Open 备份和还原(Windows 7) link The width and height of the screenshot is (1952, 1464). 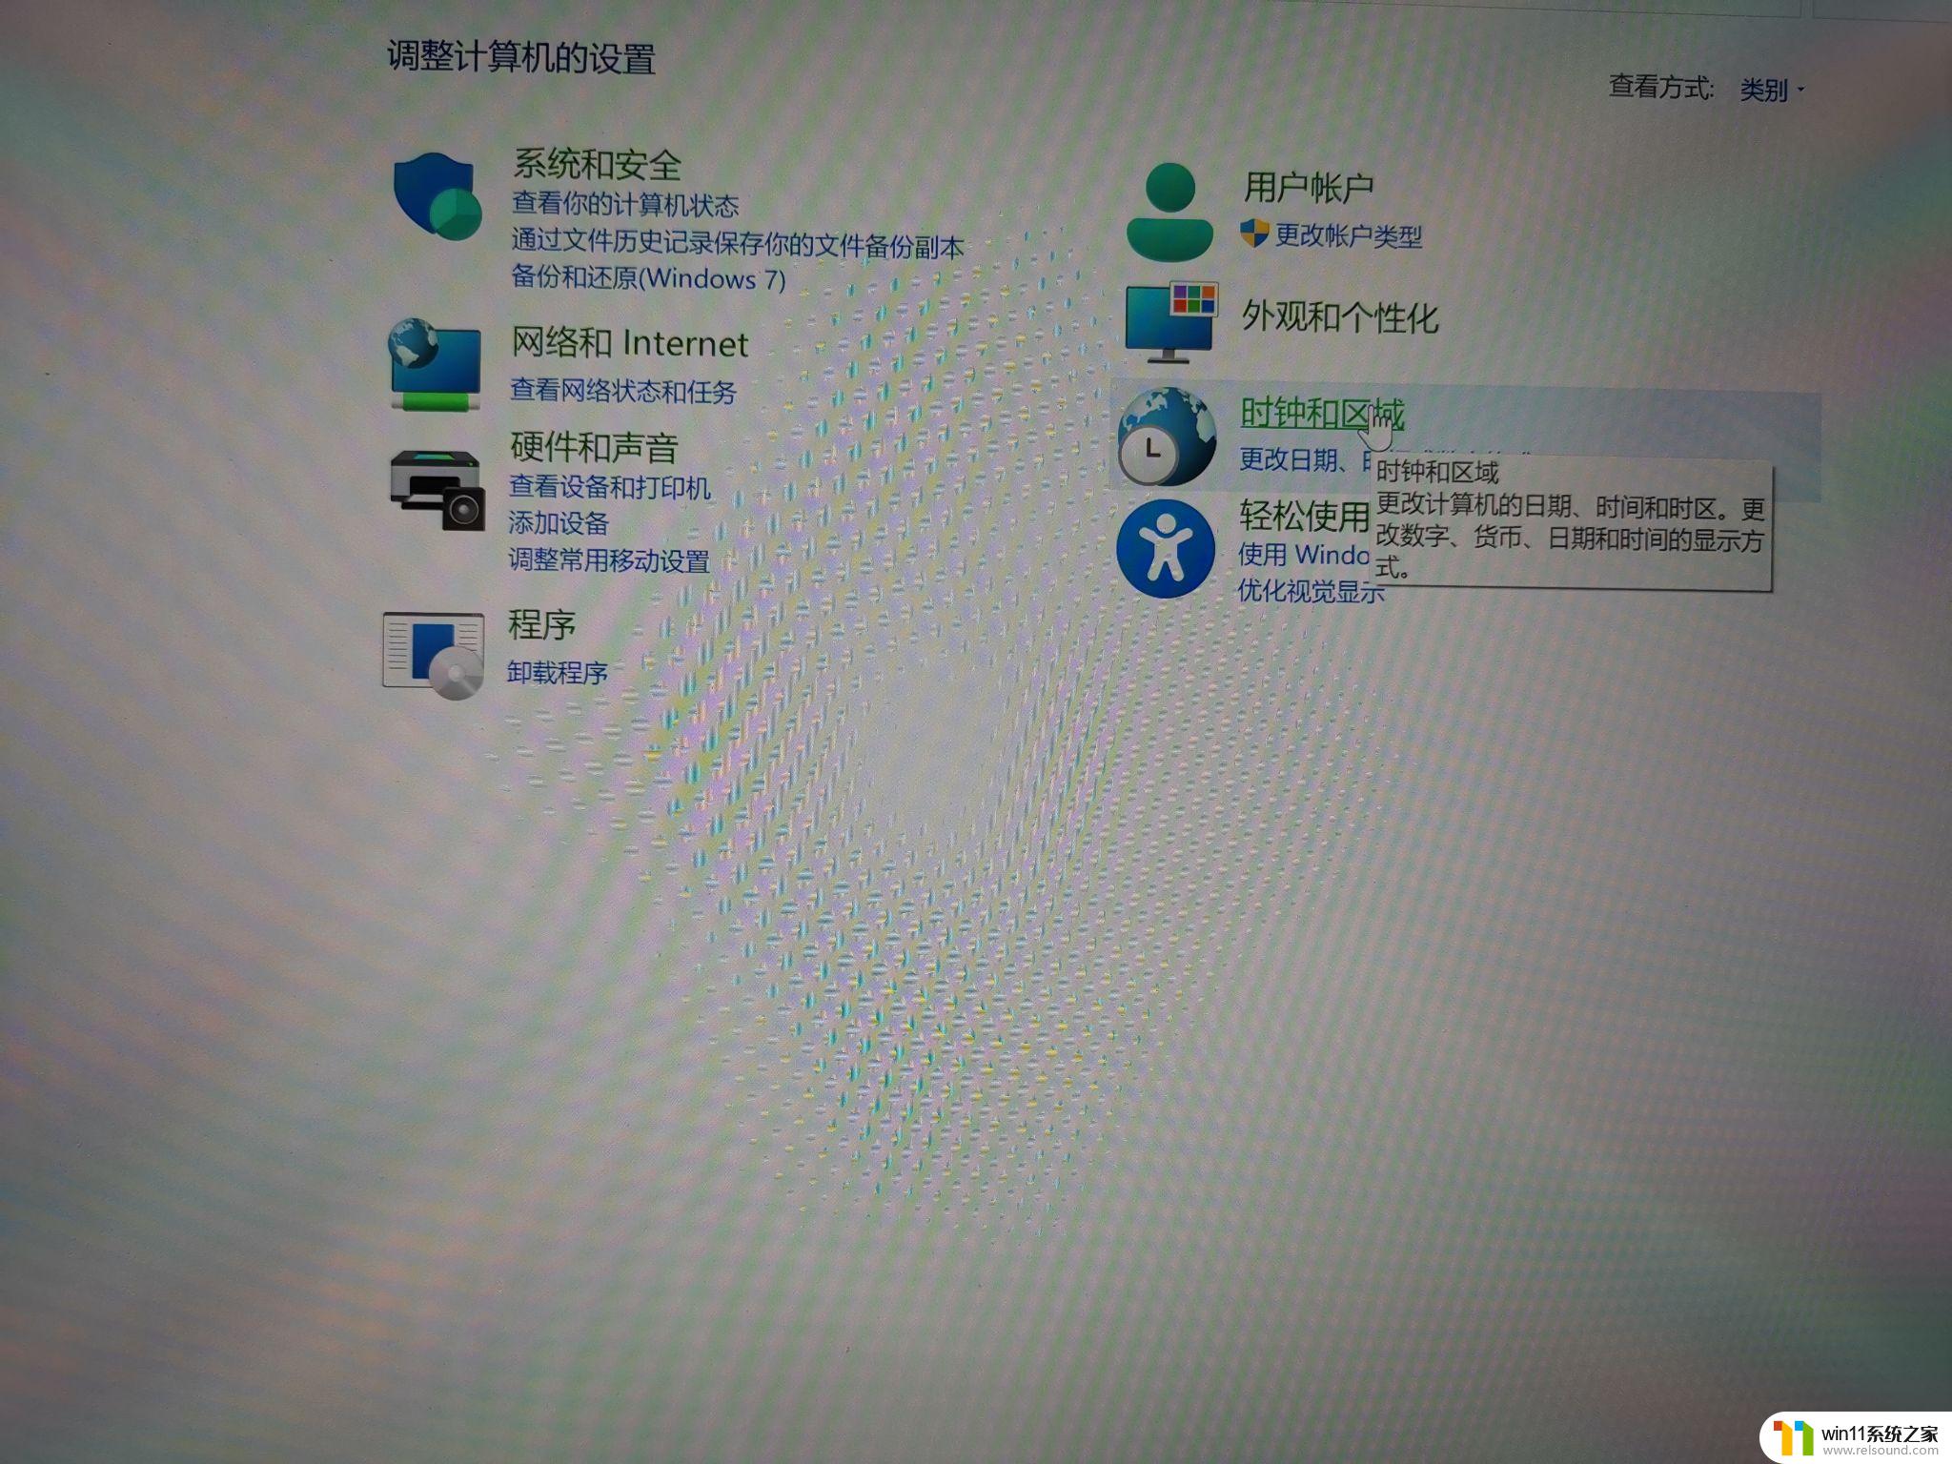pos(648,278)
